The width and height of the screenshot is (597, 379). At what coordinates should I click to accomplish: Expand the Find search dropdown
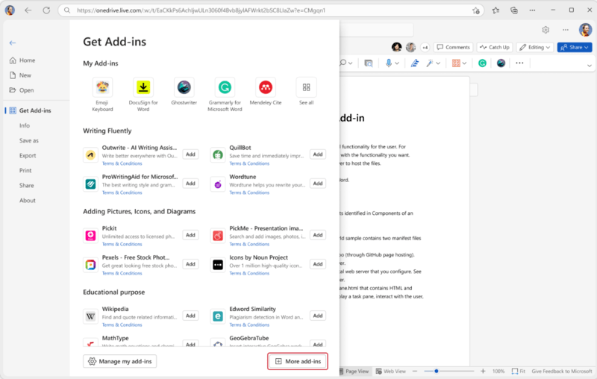pos(350,63)
